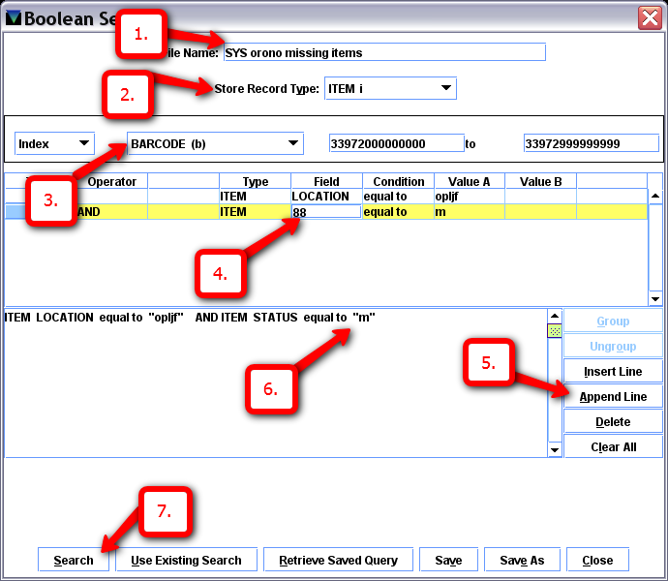Open the Index range type dropdown
This screenshot has height=581, width=668.
[x=54, y=143]
